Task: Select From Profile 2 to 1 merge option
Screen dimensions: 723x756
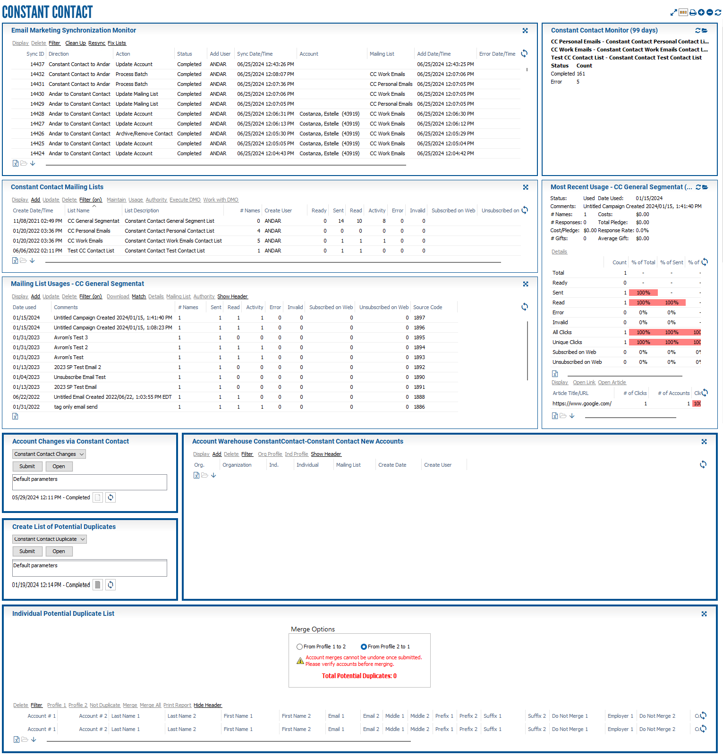Action: [x=364, y=647]
